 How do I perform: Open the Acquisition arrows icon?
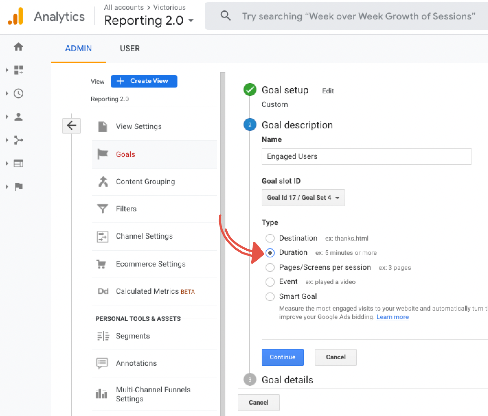tap(18, 140)
